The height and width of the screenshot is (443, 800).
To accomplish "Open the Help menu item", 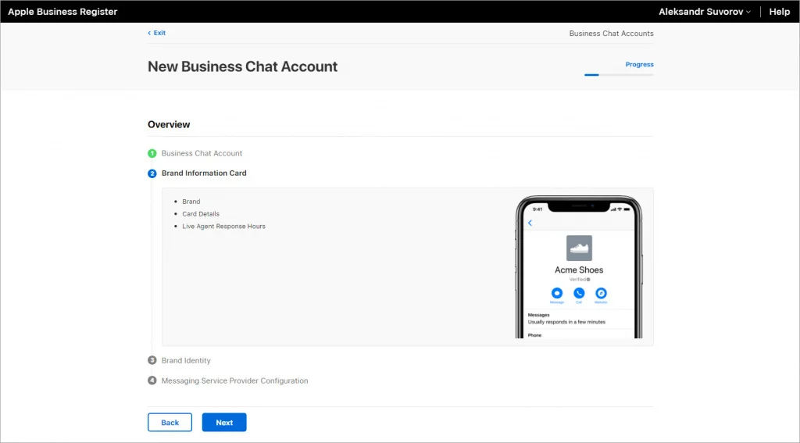I will tap(780, 12).
